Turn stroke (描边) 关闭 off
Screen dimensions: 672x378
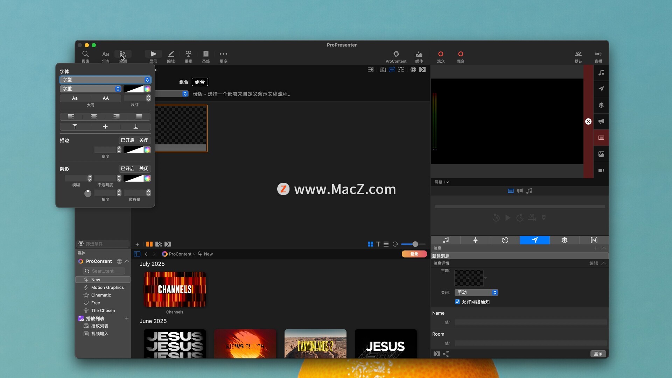coord(144,140)
